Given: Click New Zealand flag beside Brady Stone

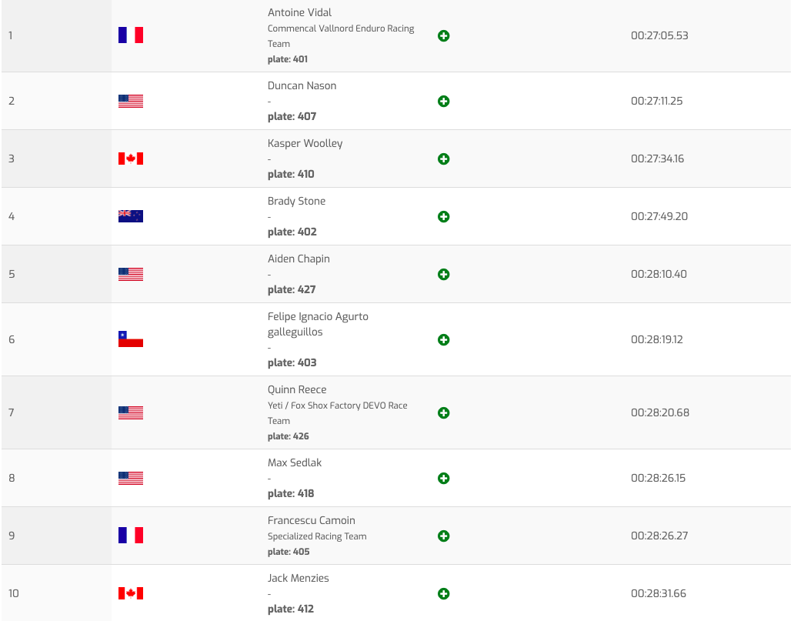Looking at the screenshot, I should pos(131,216).
